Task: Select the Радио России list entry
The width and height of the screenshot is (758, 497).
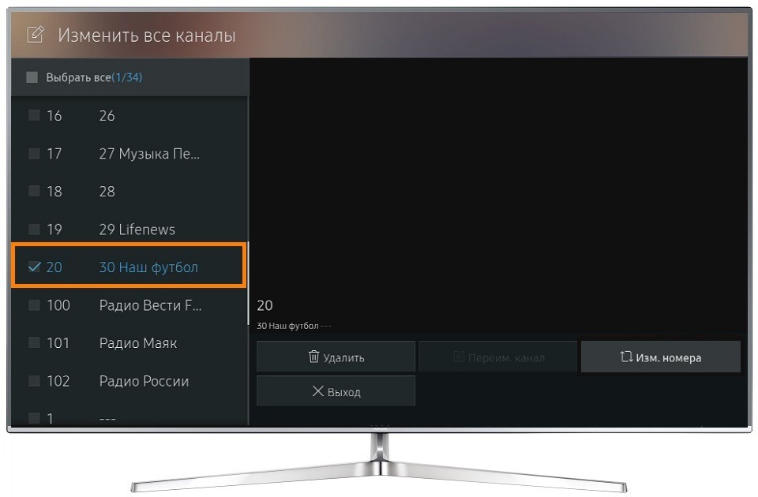Action: [x=129, y=381]
